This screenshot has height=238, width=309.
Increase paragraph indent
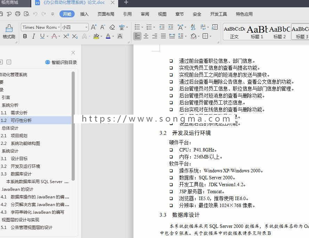click(x=171, y=27)
